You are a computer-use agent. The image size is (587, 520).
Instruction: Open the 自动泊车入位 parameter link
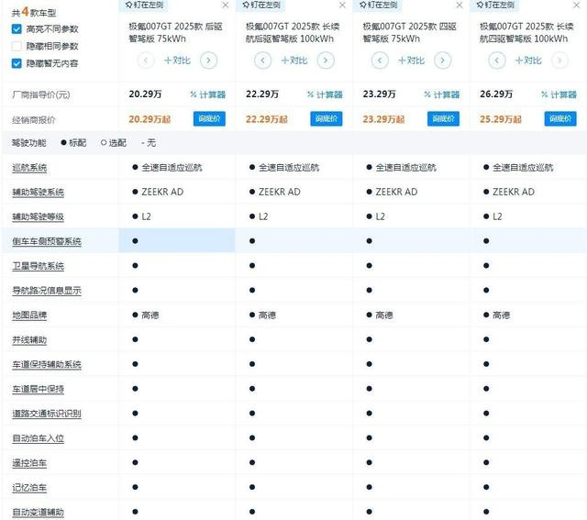tap(39, 438)
